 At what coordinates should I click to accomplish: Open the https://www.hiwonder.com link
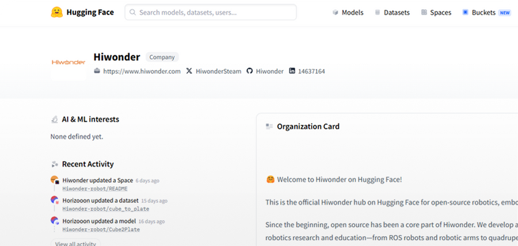142,71
